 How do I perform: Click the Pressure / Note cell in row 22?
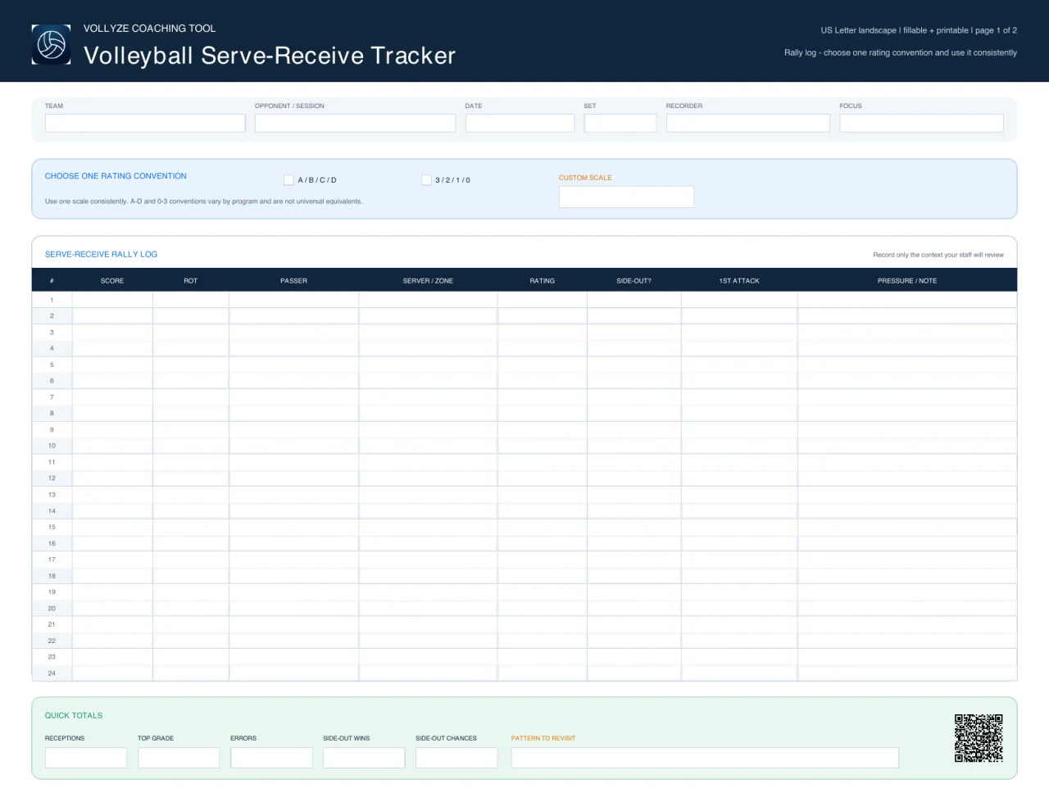tap(907, 641)
